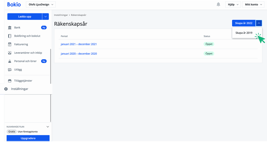This screenshot has width=267, height=143.
Task: Collapse the Nuvarande plan section chevron
Action: click(47, 126)
